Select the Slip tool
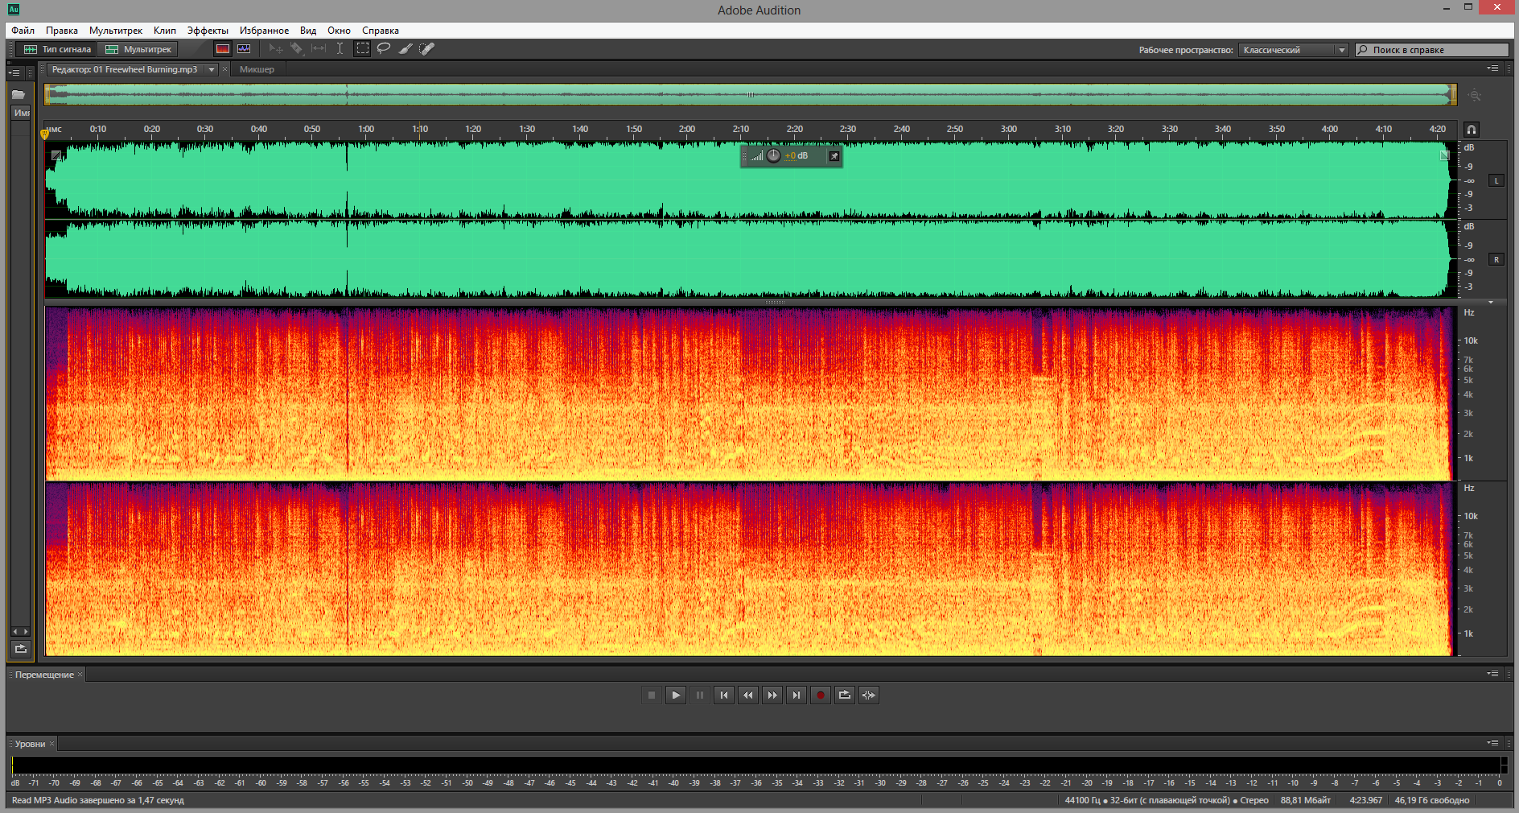Screen dimensions: 1519x813 (x=319, y=49)
